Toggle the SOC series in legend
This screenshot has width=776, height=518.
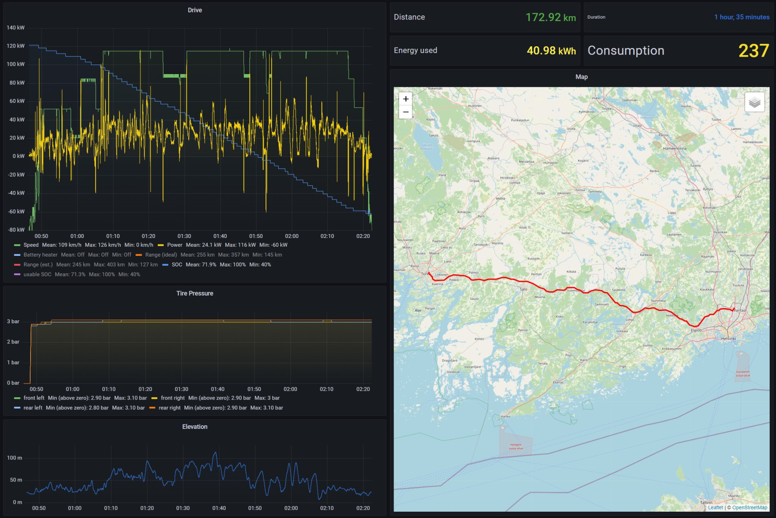pyautogui.click(x=177, y=265)
